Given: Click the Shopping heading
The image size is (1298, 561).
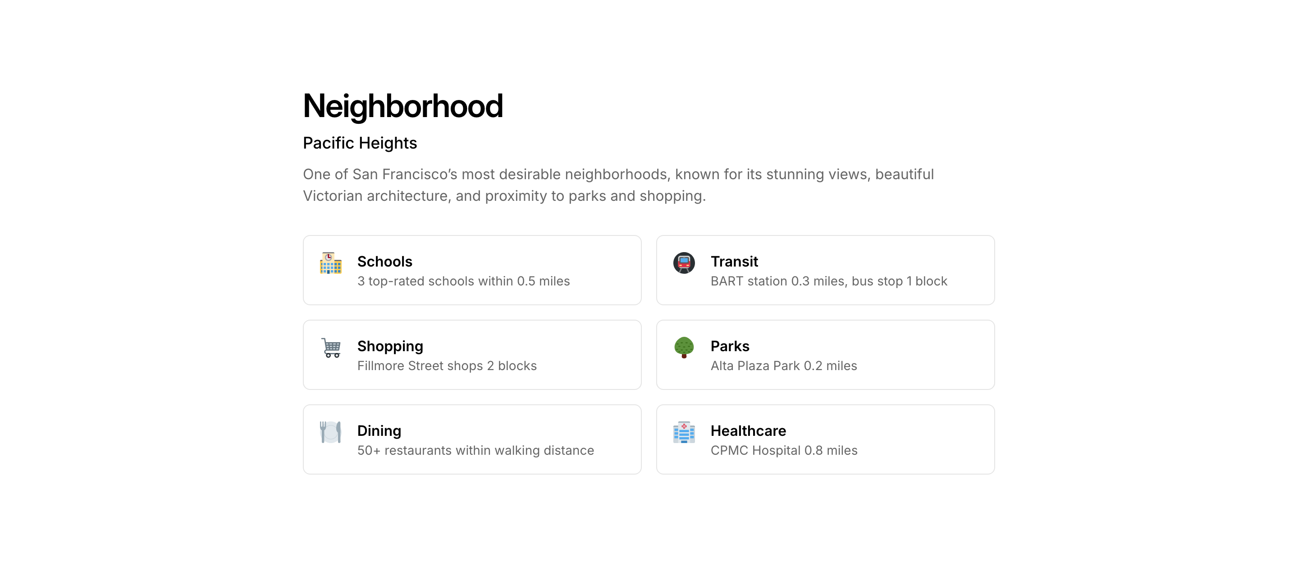Looking at the screenshot, I should [390, 346].
